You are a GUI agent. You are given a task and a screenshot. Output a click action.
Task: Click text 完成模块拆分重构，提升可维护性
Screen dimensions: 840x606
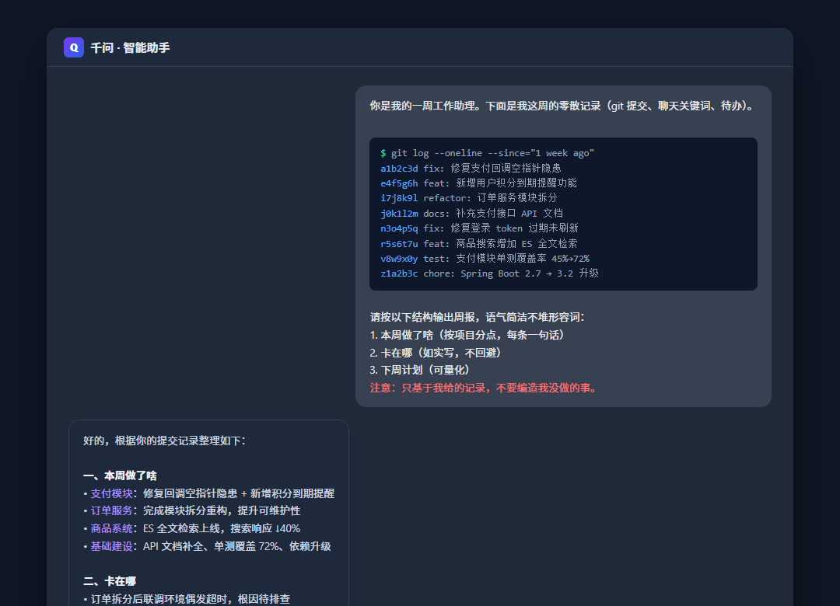point(221,510)
